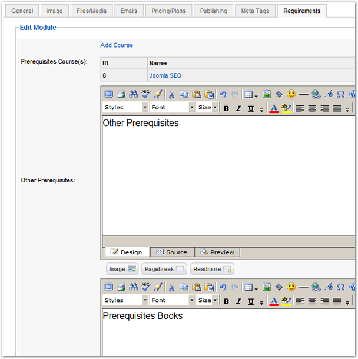Click inside Other Prerequisites text area

coord(228,175)
